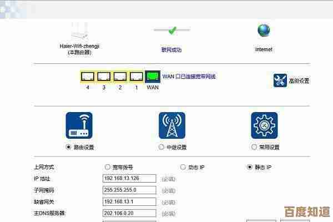Click the IP 地址 input field
333x222 pixels.
tap(130, 178)
